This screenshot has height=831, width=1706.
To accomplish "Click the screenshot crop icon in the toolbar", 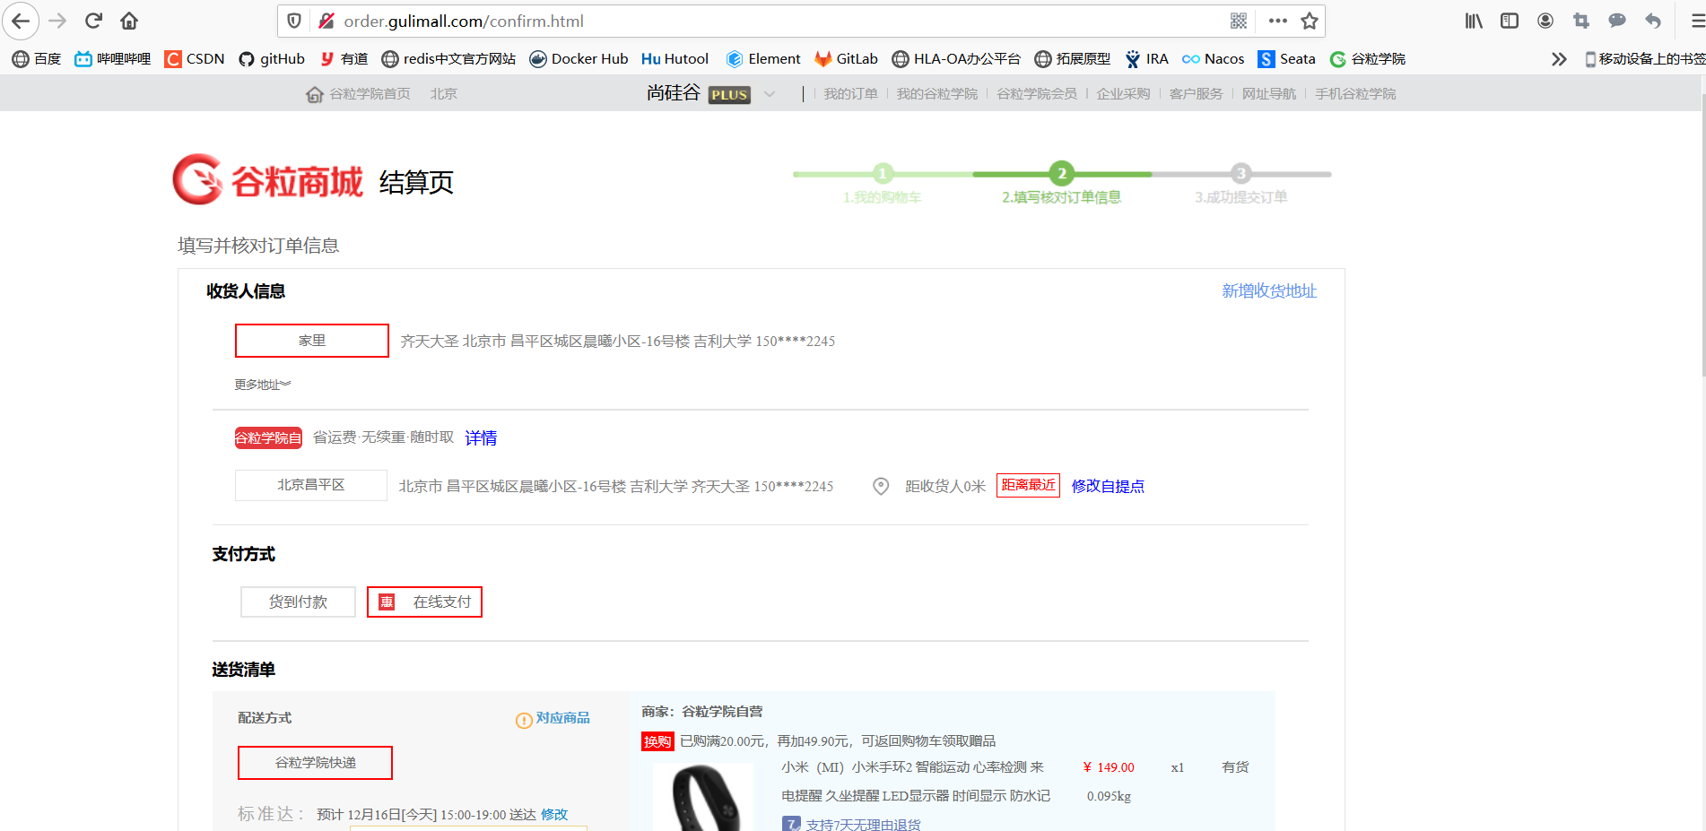I will tap(1580, 20).
